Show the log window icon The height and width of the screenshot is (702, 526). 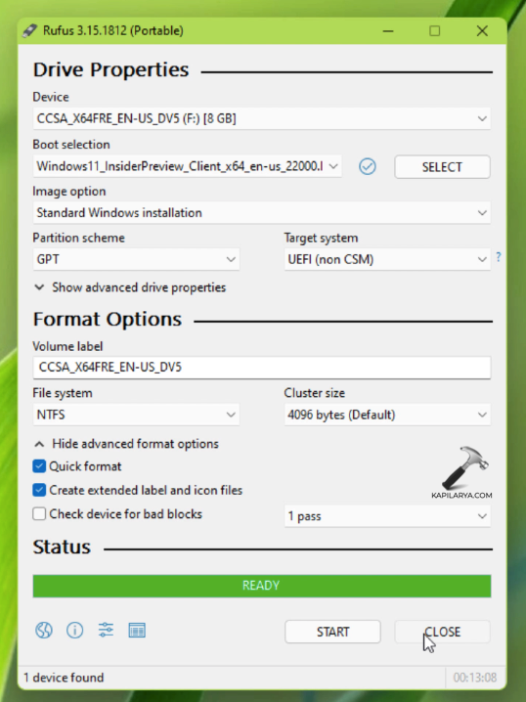pyautogui.click(x=137, y=631)
